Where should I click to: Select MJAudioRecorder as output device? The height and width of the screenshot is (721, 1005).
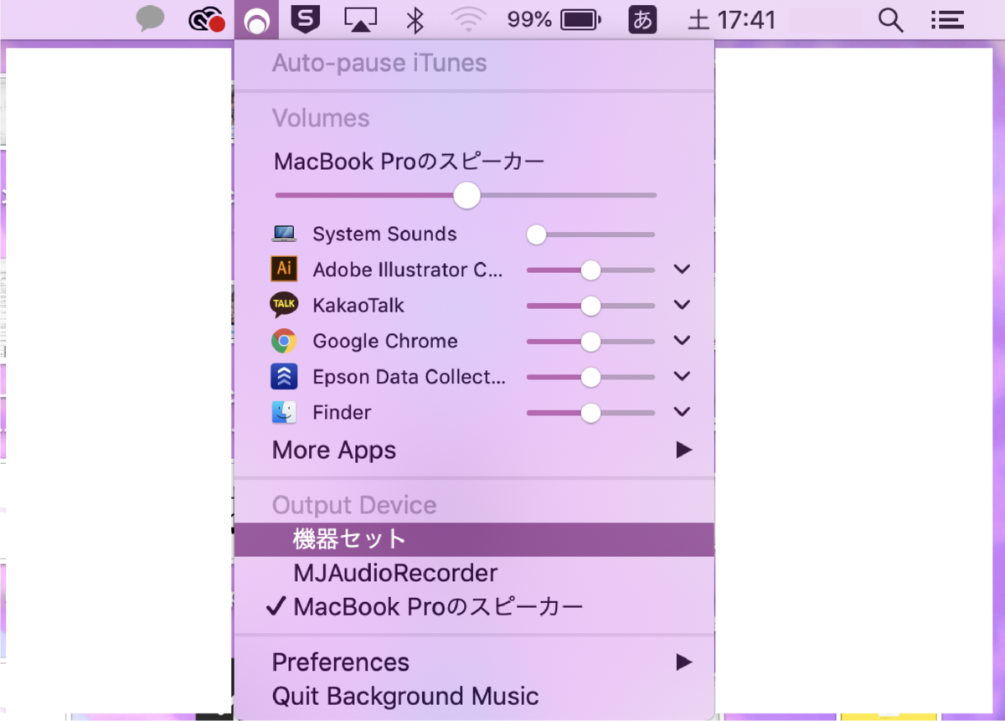click(474, 574)
